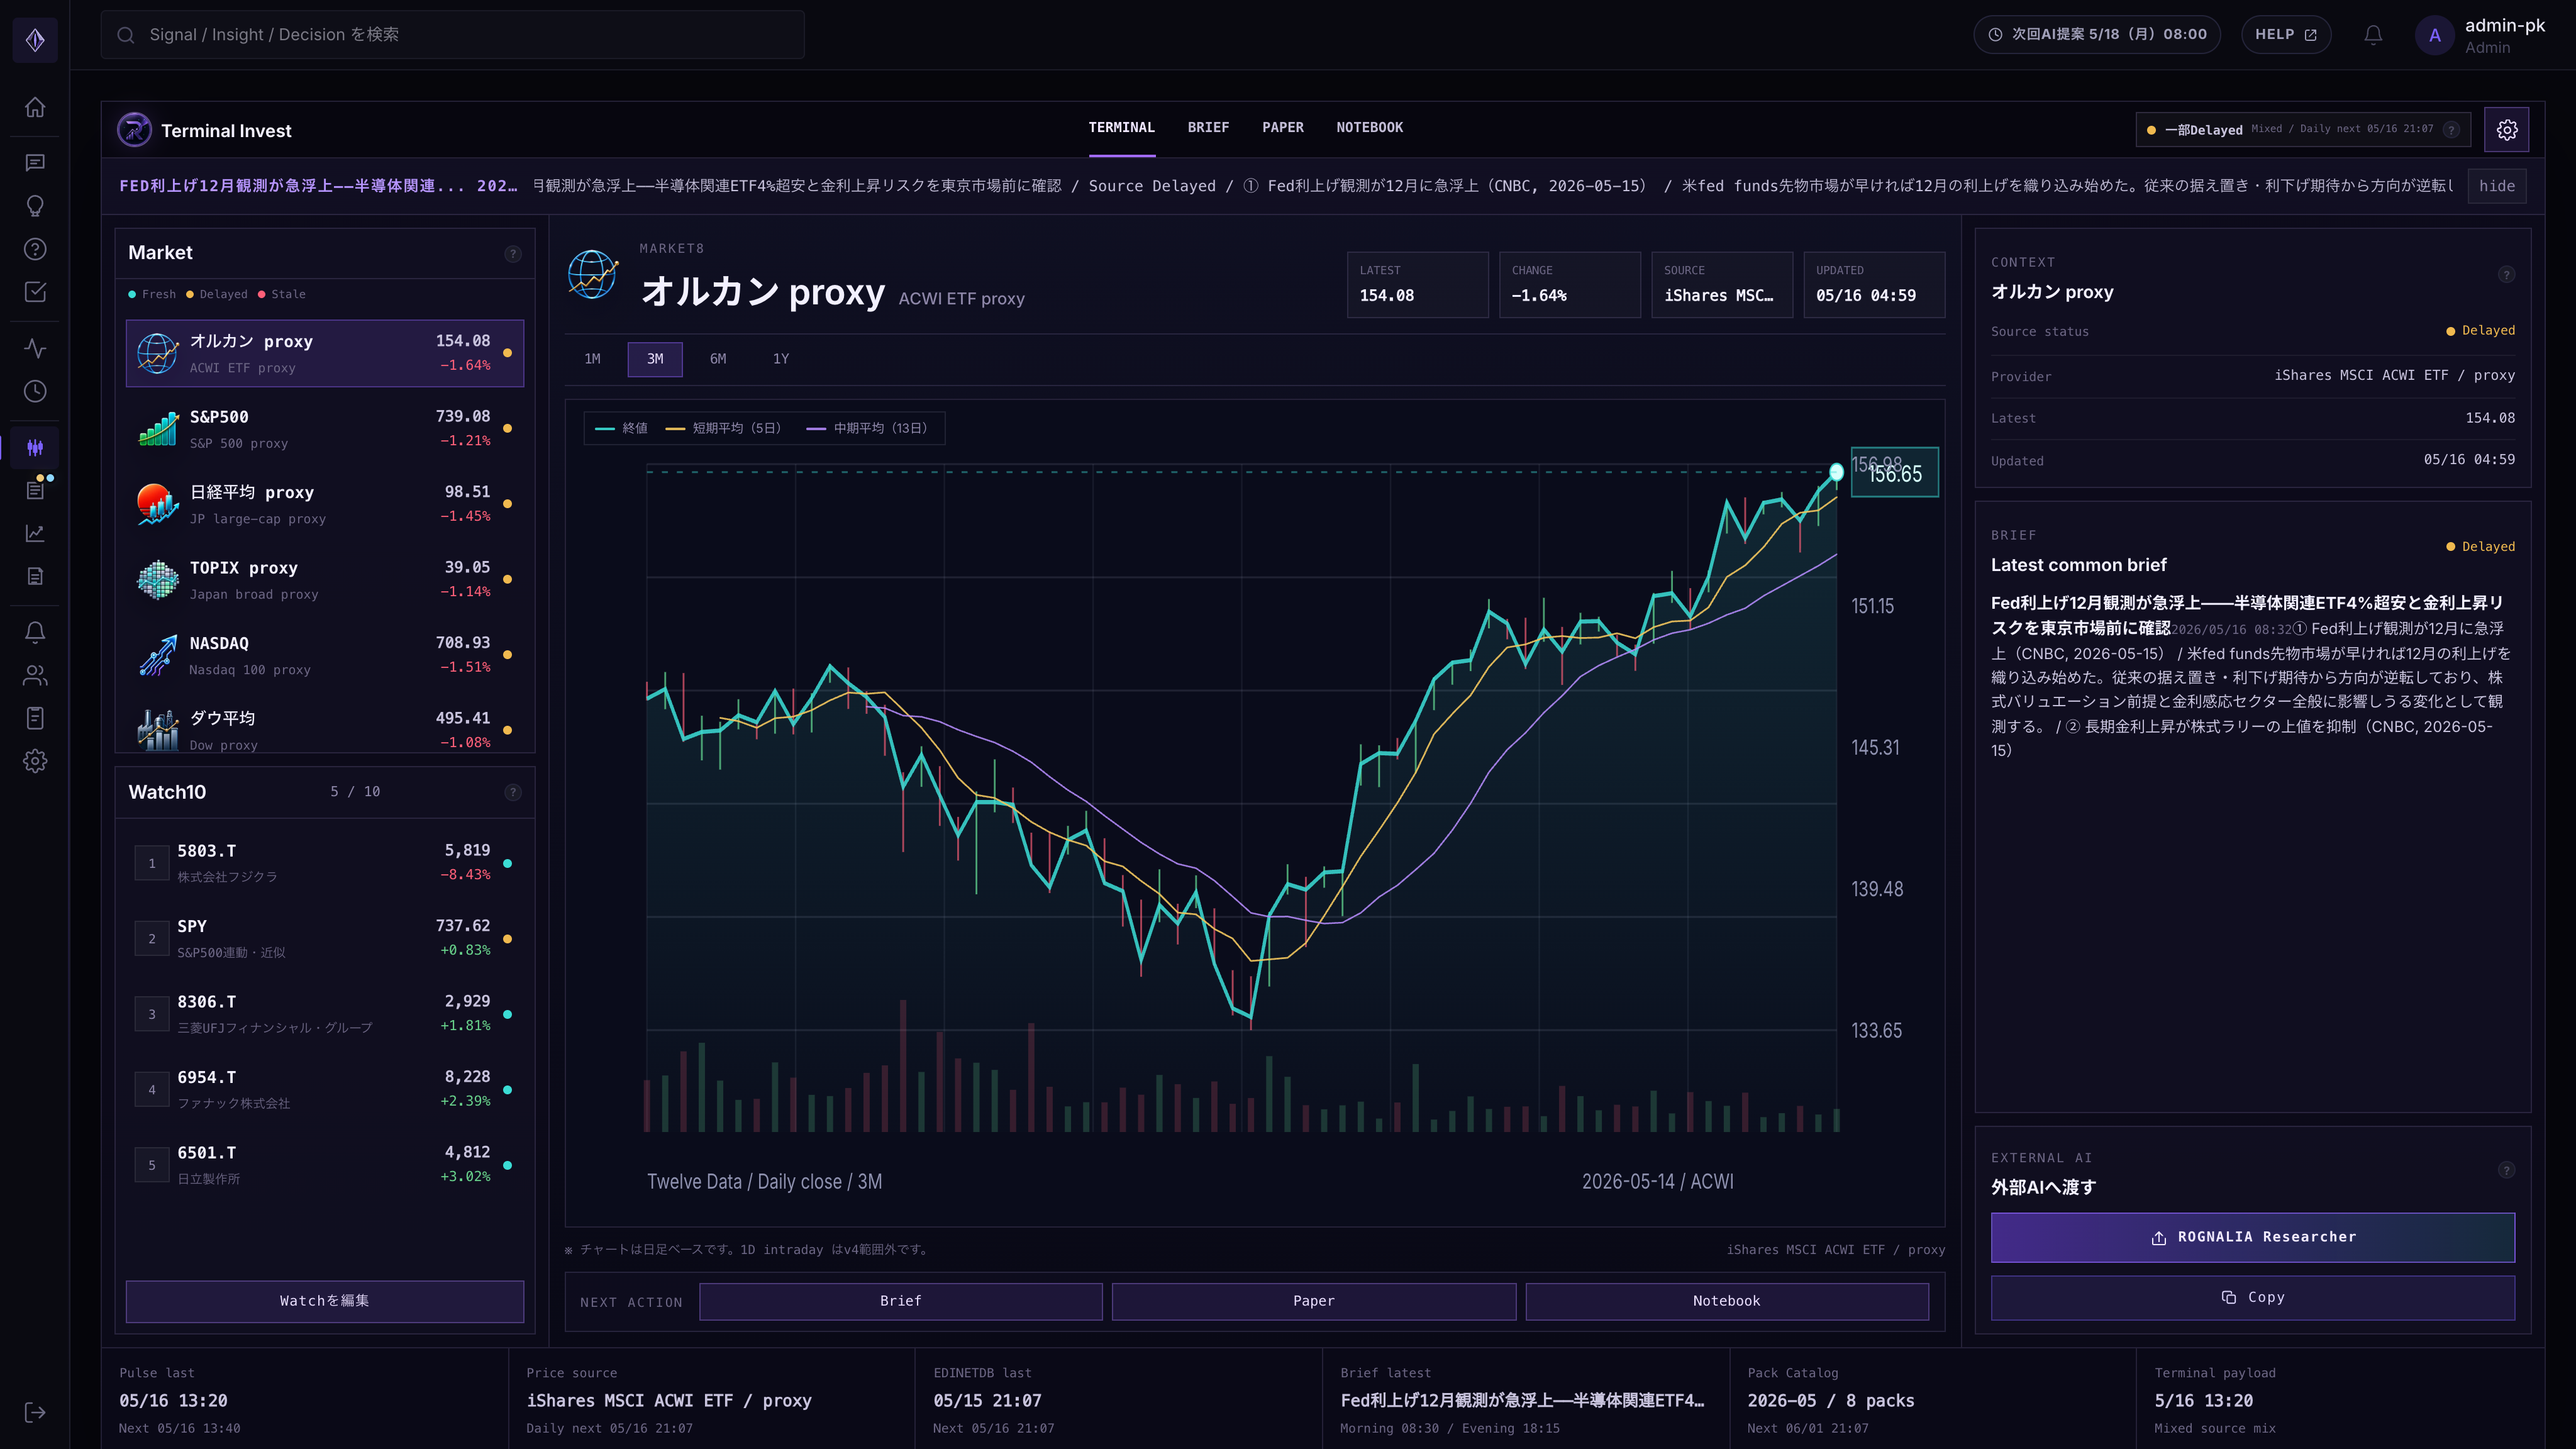The height and width of the screenshot is (1449, 2576).
Task: Select the 1M chart range
Action: [x=592, y=359]
